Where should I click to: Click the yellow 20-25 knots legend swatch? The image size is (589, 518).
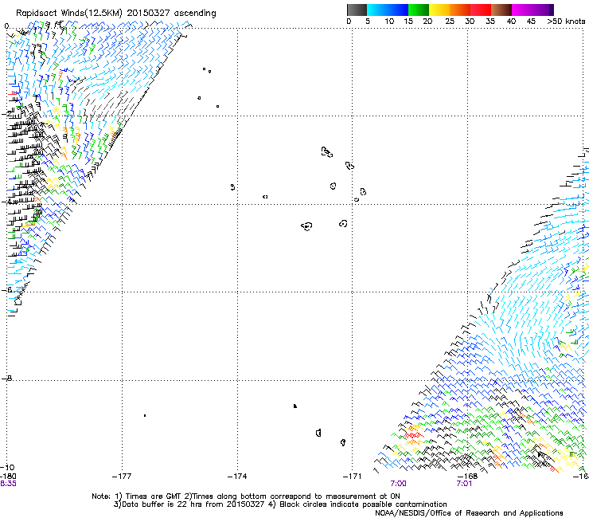pos(439,10)
